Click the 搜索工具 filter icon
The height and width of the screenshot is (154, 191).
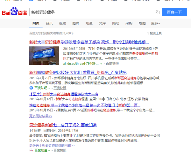[148, 33]
